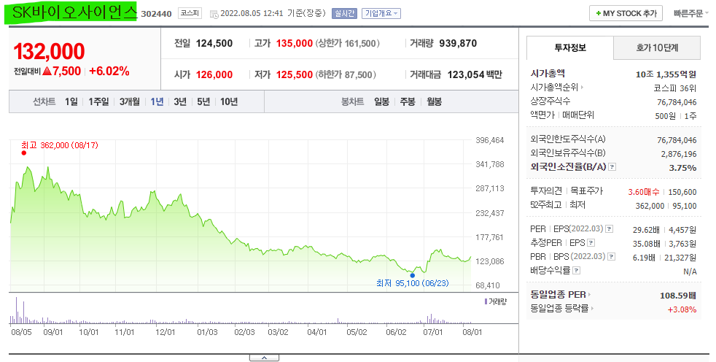The image size is (716, 362).
Task: Click the red 최고 point on the chart
Action: (x=24, y=153)
